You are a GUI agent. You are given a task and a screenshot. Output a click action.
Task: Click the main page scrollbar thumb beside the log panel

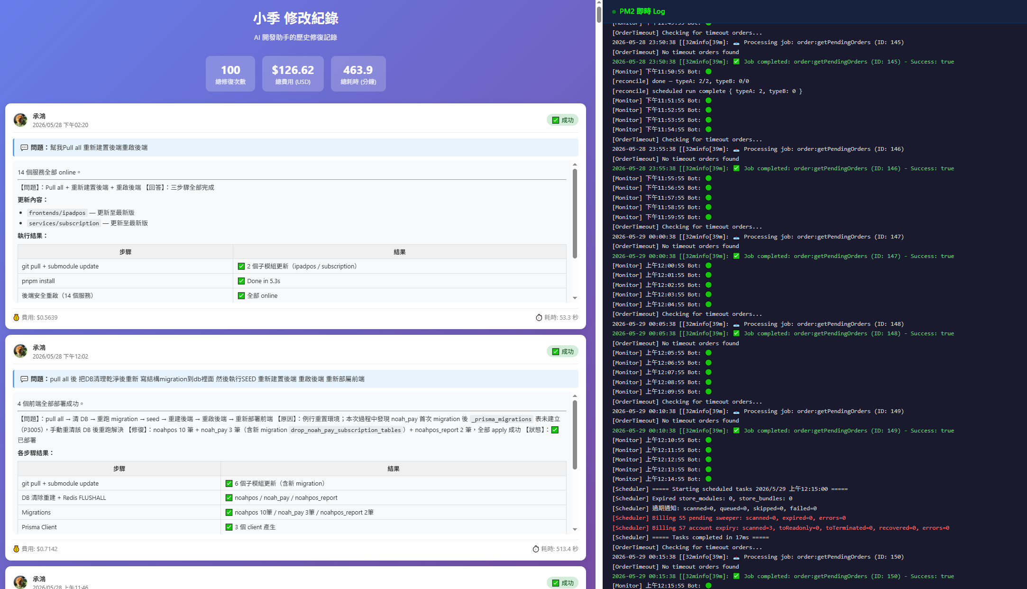click(599, 14)
